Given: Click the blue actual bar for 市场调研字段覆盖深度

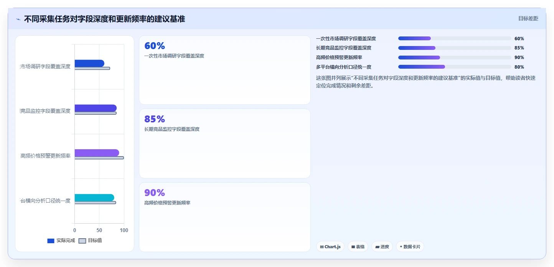Looking at the screenshot, I should [89, 63].
